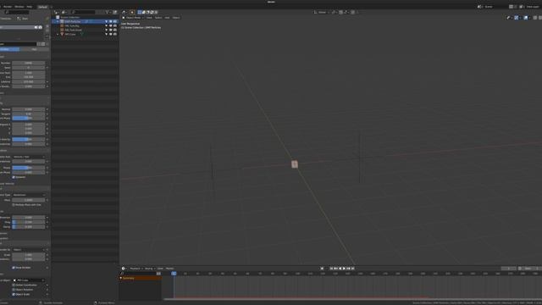This screenshot has height=305, width=542.
Task: Hide PRT-Cube with its eye icon
Action: 111,34
